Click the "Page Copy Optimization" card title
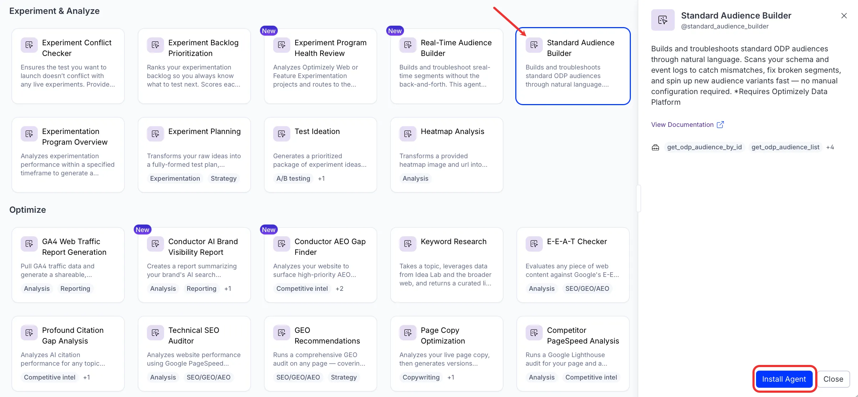The image size is (858, 397). pos(443,336)
